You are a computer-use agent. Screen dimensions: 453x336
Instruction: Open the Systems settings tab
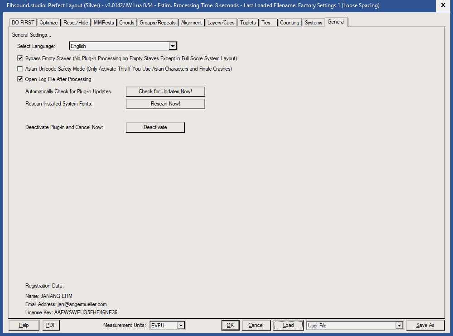click(x=313, y=22)
